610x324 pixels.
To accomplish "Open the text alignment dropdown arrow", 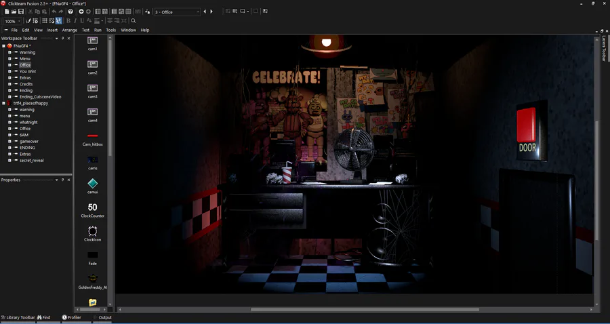I will coord(102,20).
